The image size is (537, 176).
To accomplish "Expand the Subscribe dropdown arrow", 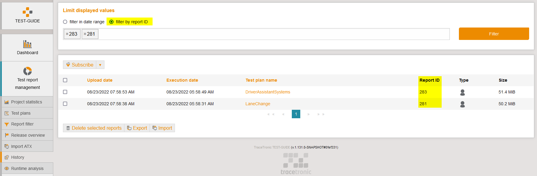I will coord(100,65).
